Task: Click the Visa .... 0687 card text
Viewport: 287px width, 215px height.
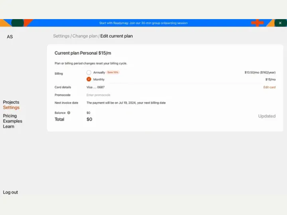Action: (x=96, y=87)
